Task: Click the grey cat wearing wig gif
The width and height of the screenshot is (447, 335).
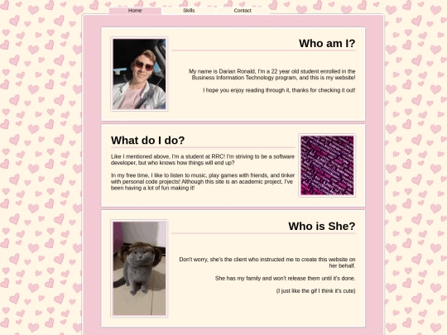Action: click(139, 268)
